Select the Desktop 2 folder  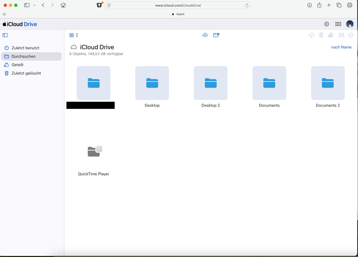[211, 83]
